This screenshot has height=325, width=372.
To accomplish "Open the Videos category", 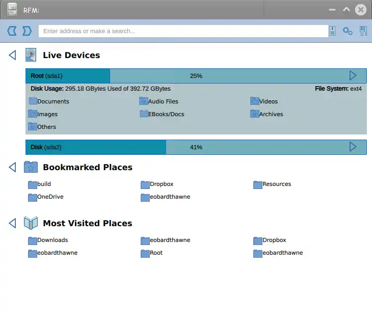I will click(x=264, y=101).
